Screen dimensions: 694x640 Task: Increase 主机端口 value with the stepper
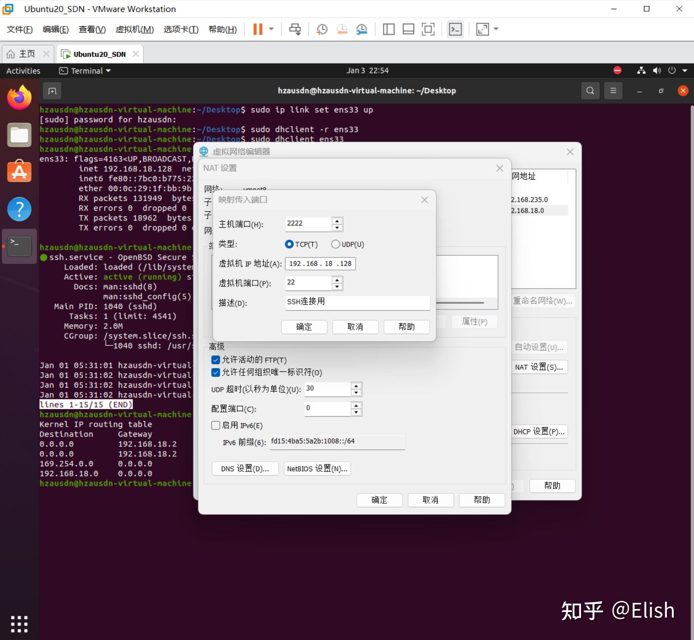pos(337,221)
